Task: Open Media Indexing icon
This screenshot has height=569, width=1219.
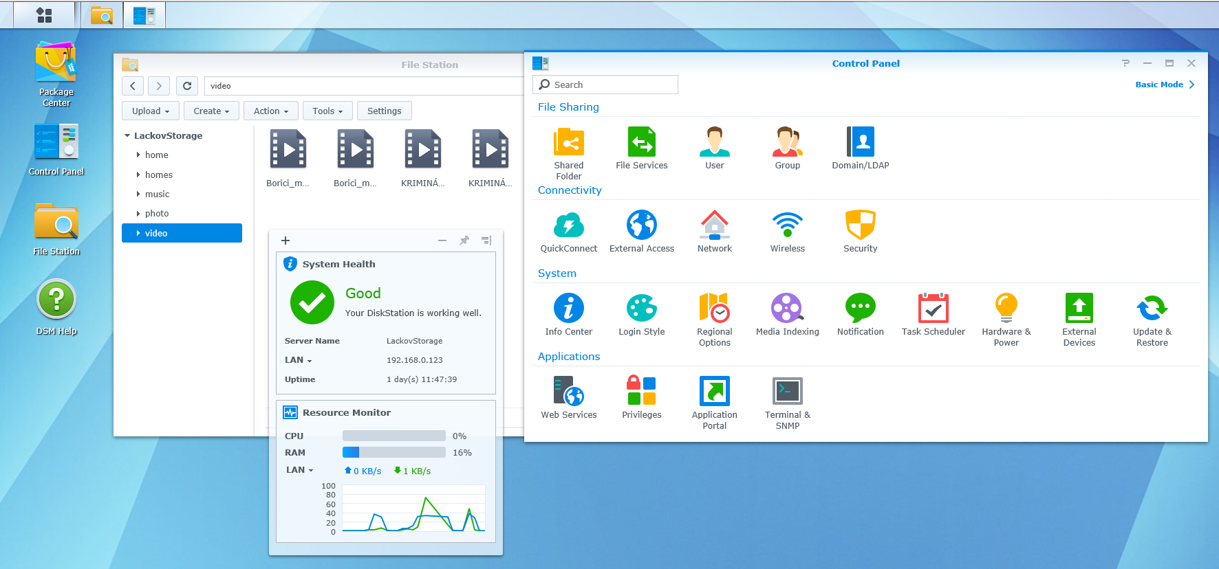Action: [x=787, y=309]
